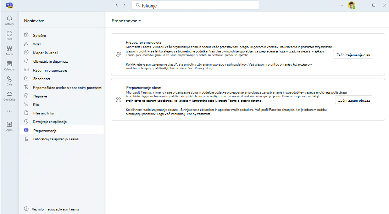
Task: Open the Apps plus icon
Action: click(10, 124)
